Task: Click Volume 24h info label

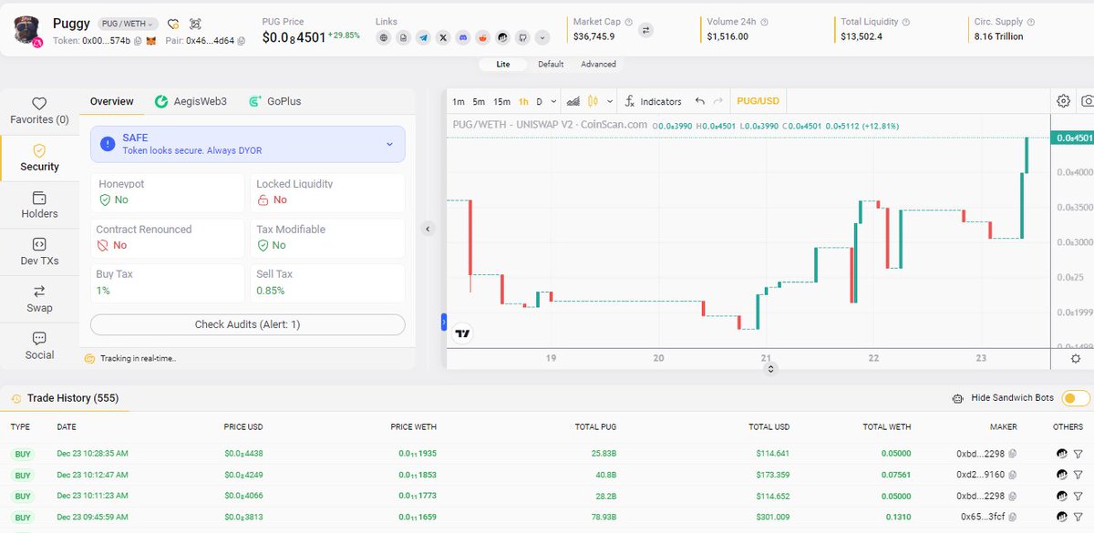Action: [738, 22]
